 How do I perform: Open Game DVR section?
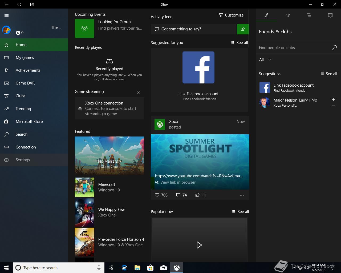click(x=34, y=83)
